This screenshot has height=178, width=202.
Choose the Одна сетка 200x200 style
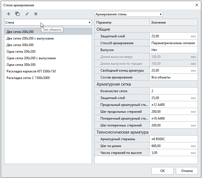[x=21, y=52]
